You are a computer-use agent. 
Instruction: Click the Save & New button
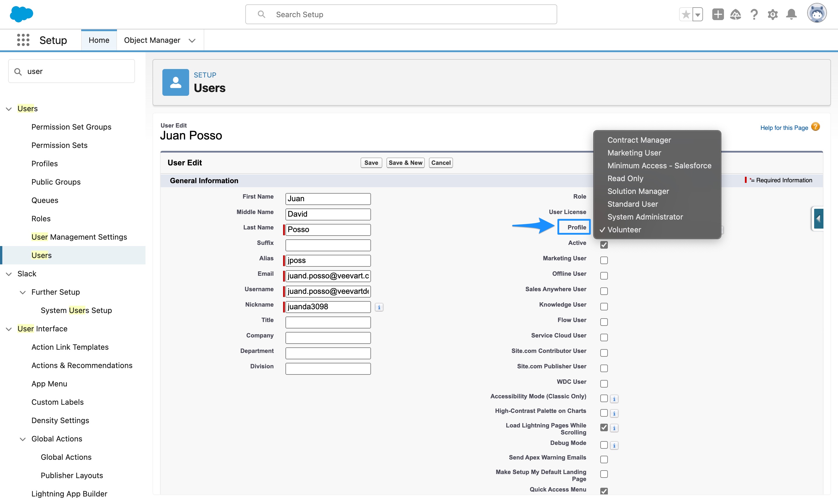(x=405, y=163)
